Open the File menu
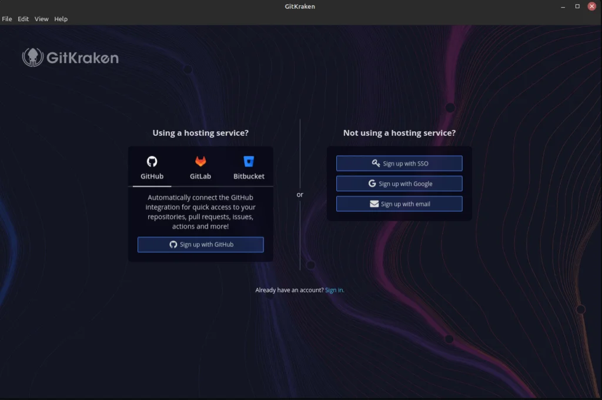Viewport: 602px width, 400px height. pyautogui.click(x=7, y=19)
